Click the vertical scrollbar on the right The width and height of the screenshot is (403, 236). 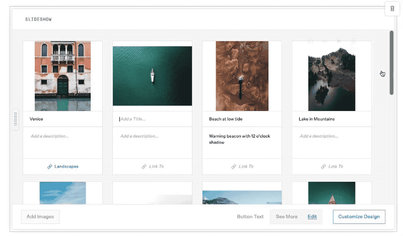point(391,63)
